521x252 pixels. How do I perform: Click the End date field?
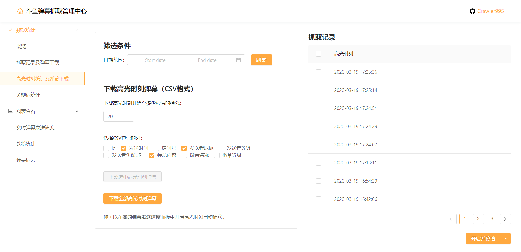(207, 60)
